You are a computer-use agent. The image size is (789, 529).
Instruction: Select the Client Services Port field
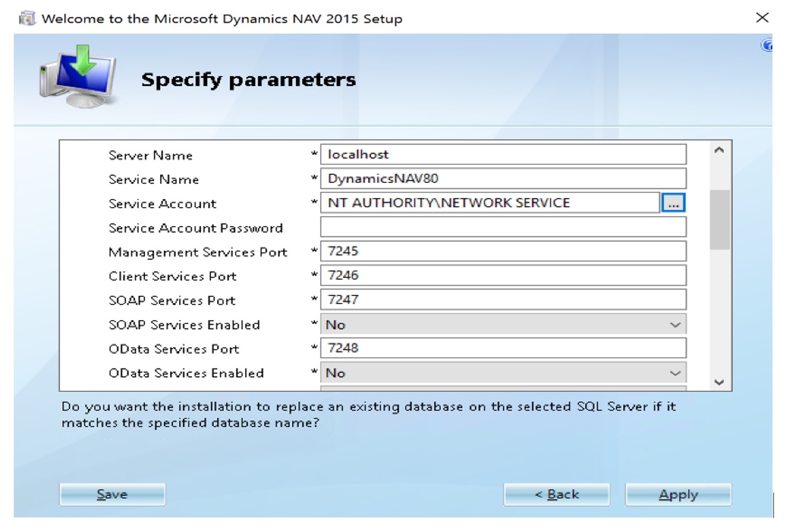coord(503,276)
